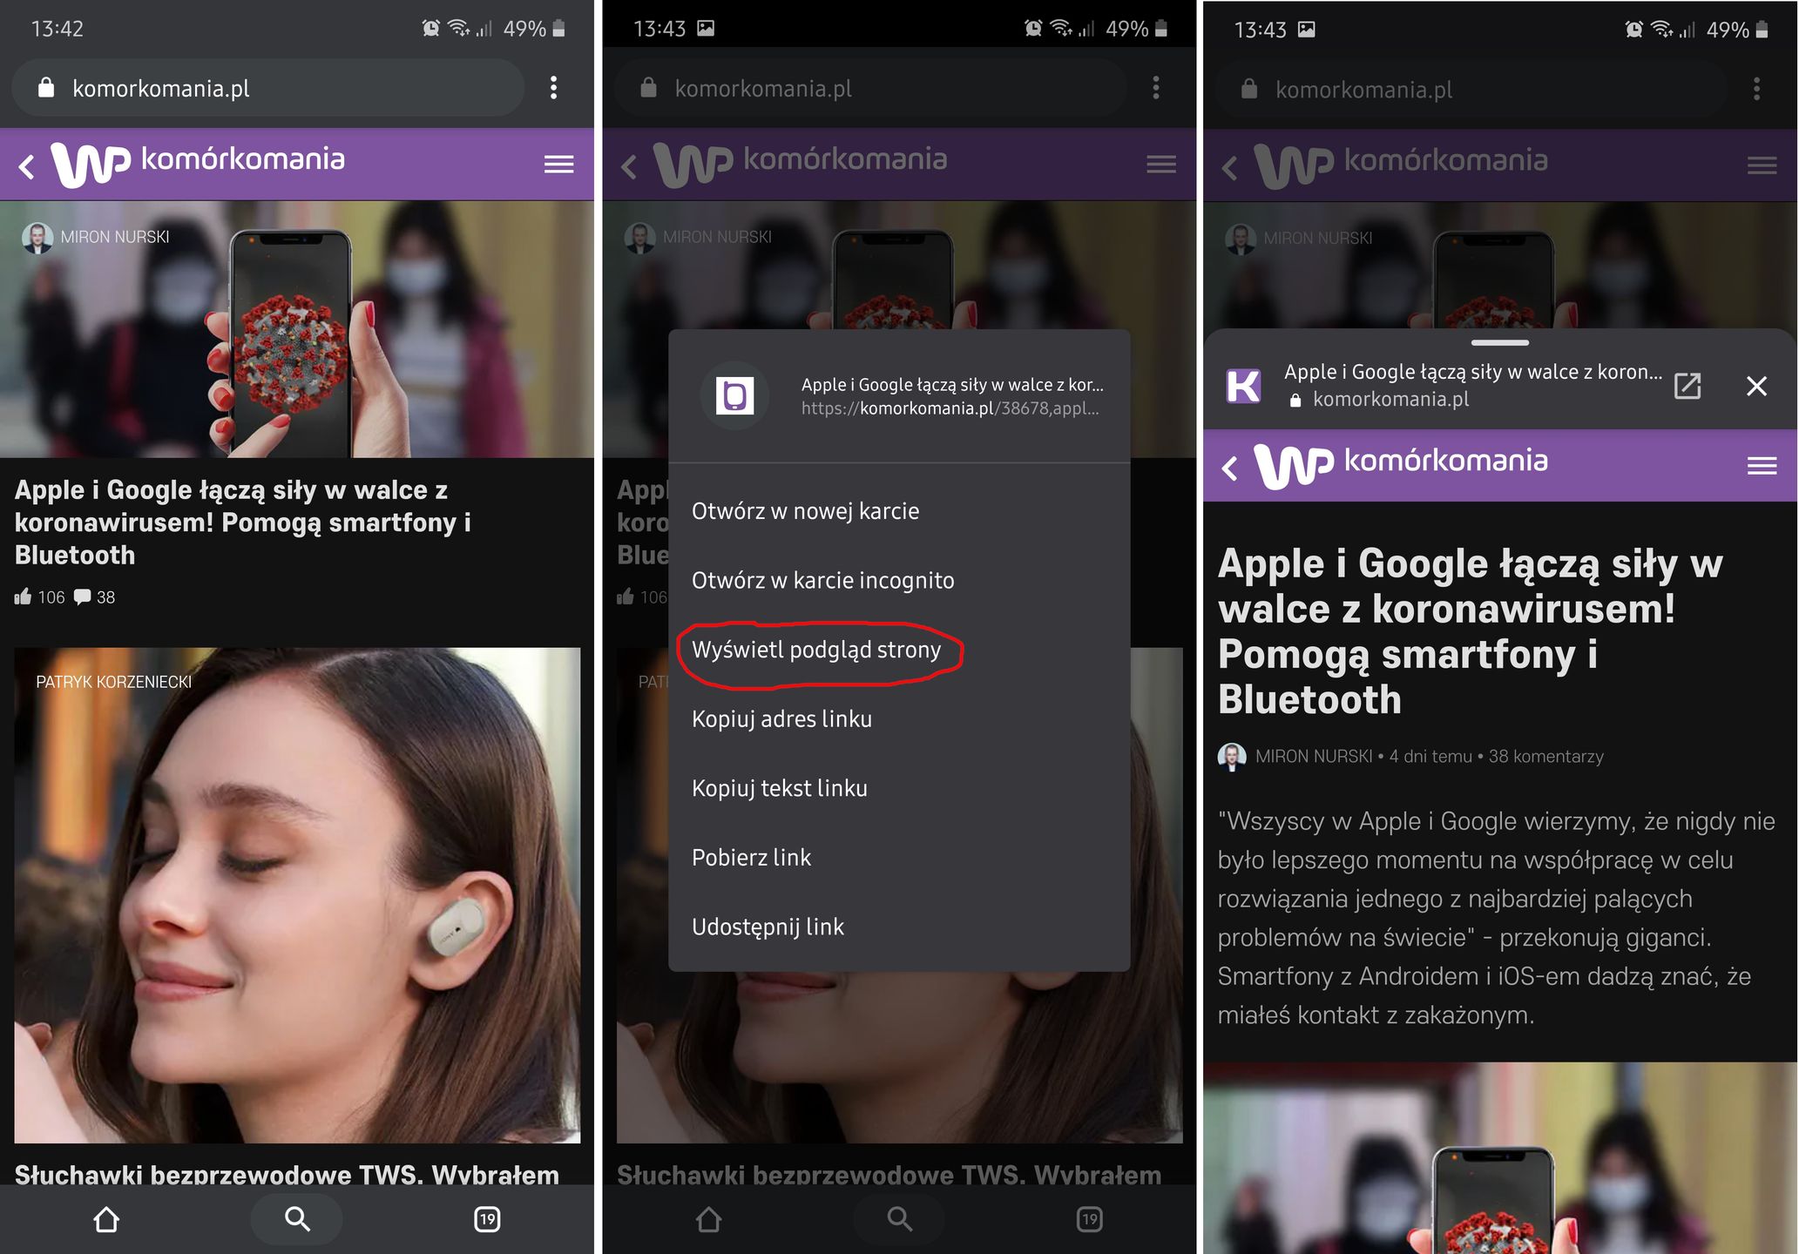Select Pobierz link
The height and width of the screenshot is (1254, 1799).
pos(899,857)
